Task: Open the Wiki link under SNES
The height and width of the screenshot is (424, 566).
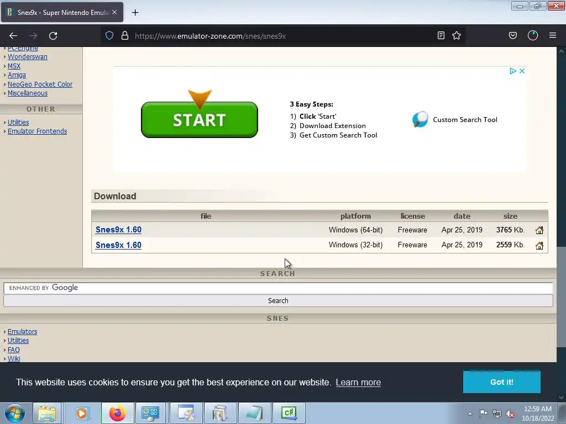Action: pyautogui.click(x=14, y=358)
